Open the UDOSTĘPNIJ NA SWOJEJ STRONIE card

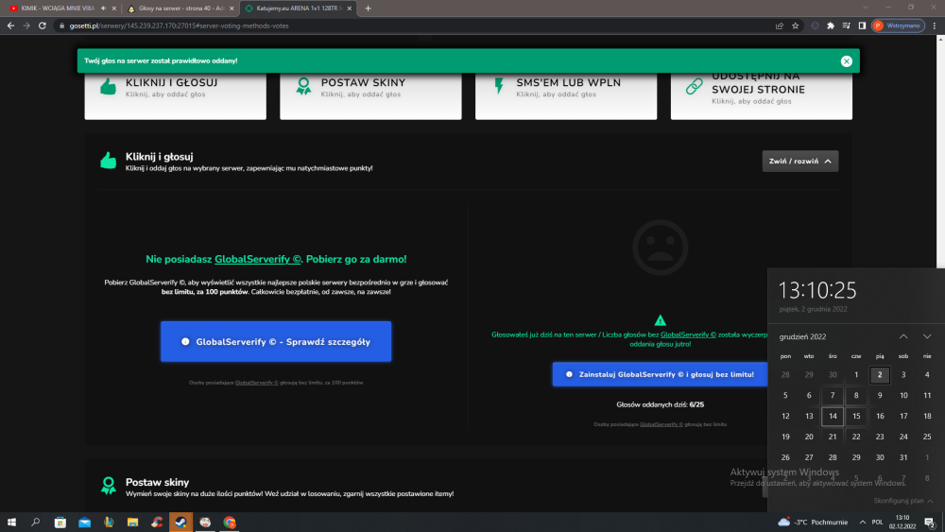point(761,95)
